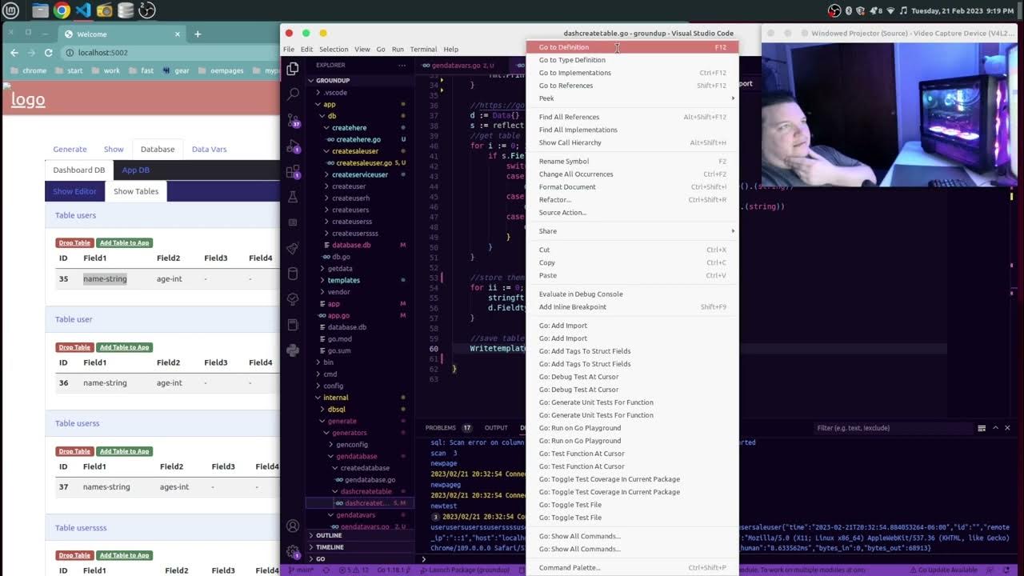The width and height of the screenshot is (1024, 576).
Task: Select Find All References
Action: click(x=632, y=117)
